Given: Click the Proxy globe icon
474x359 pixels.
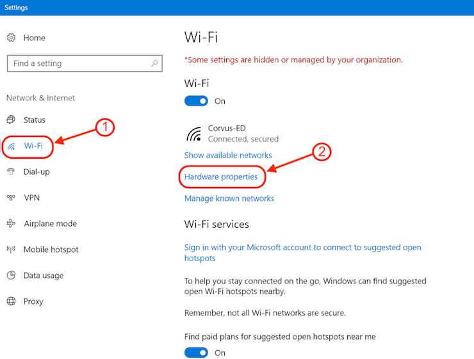Looking at the screenshot, I should 11,301.
